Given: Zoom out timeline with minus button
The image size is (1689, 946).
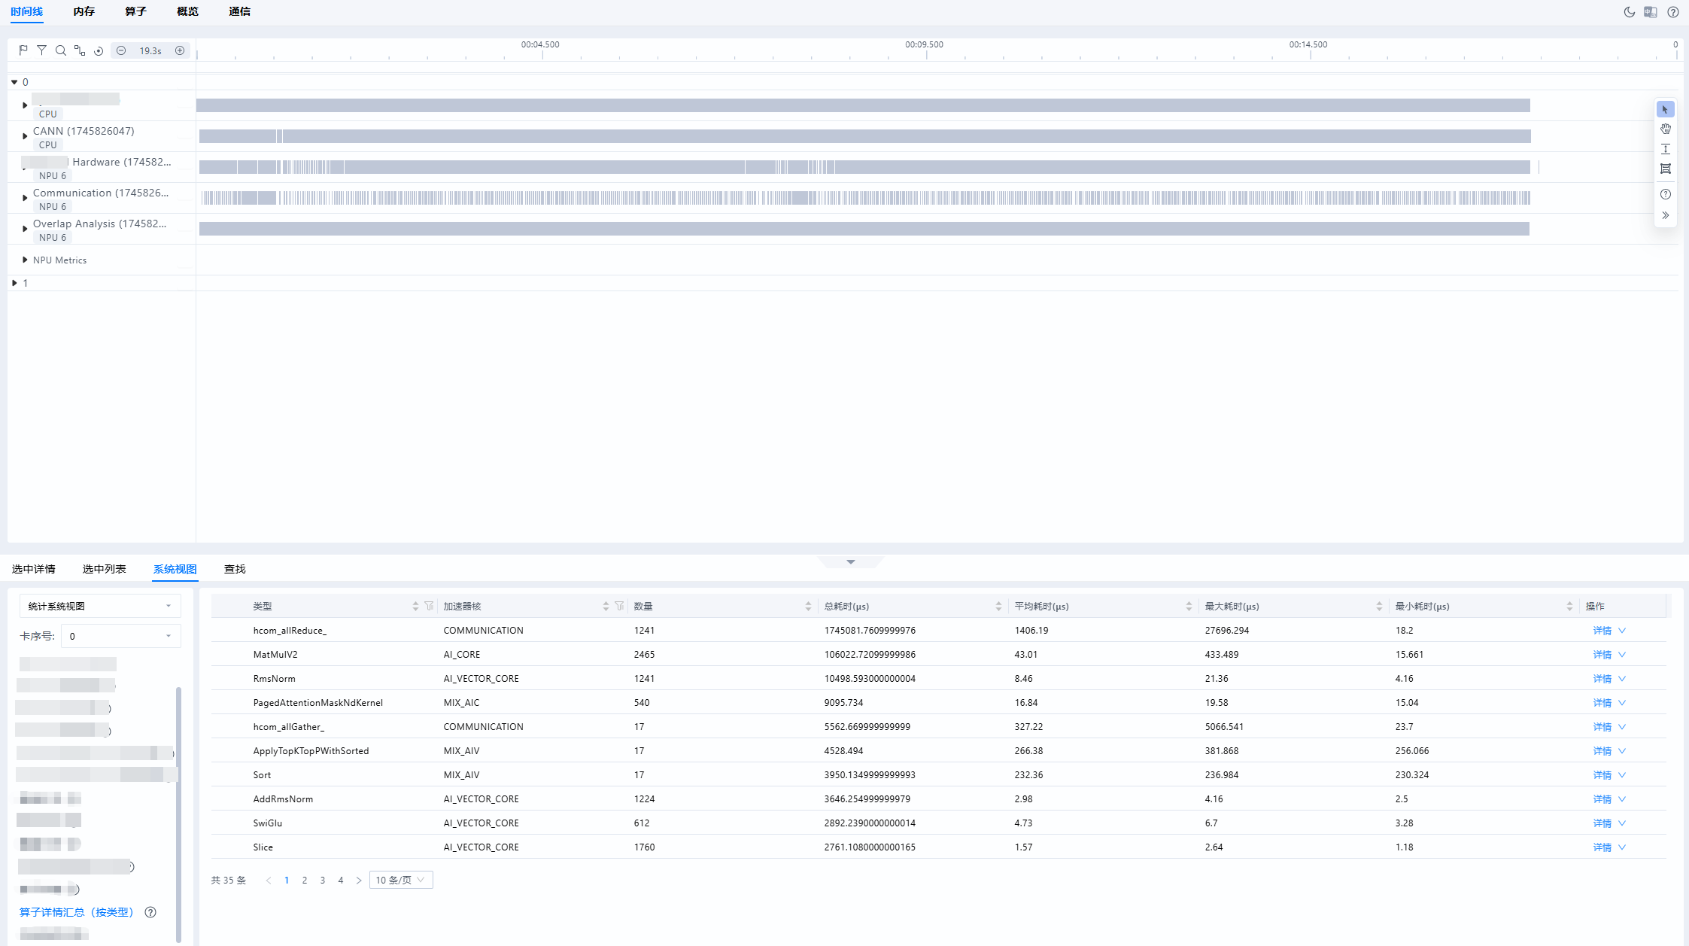Looking at the screenshot, I should [121, 50].
